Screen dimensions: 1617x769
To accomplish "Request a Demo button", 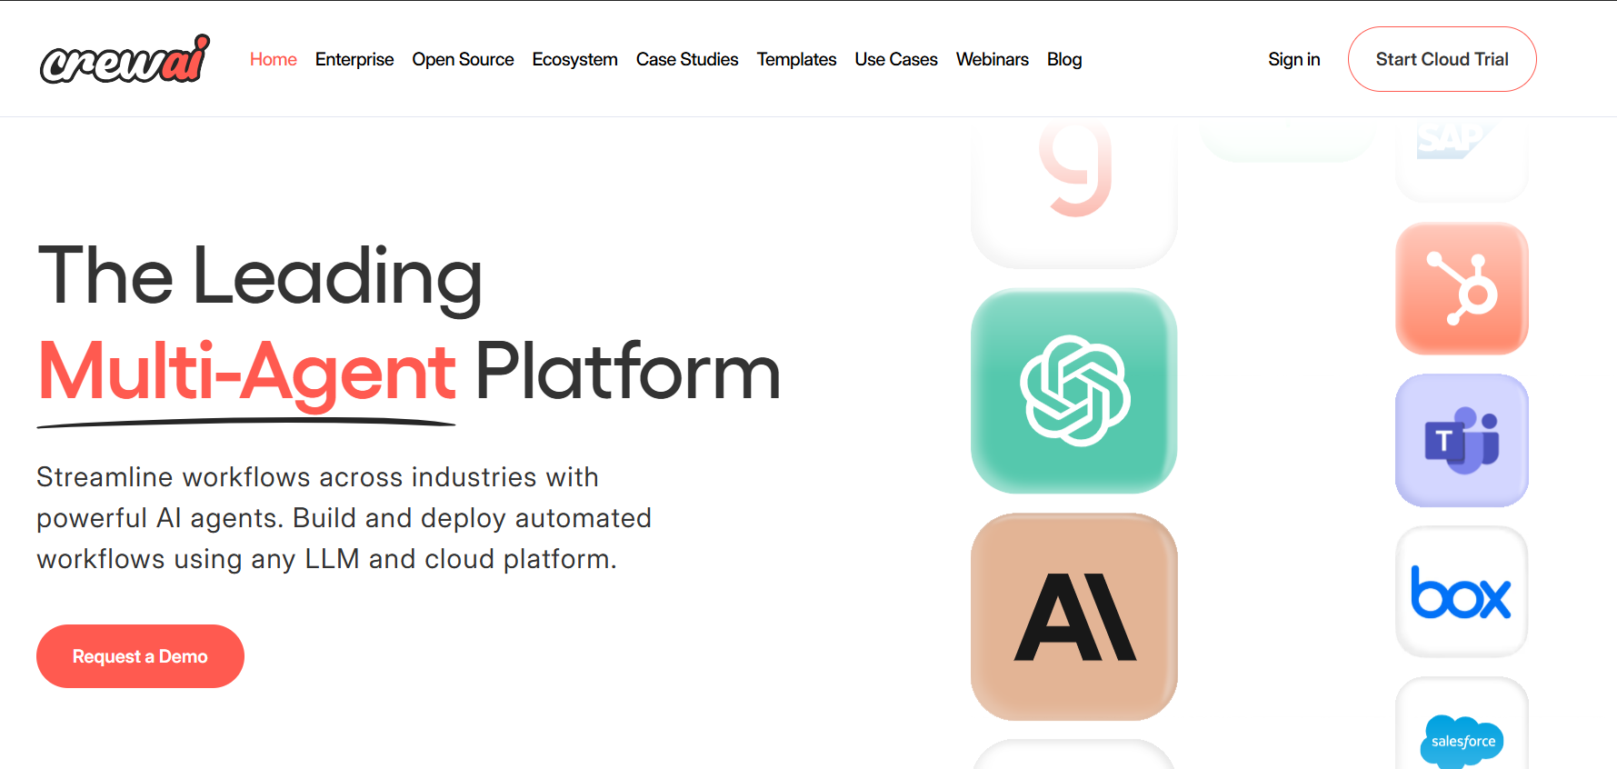I will click(x=140, y=656).
